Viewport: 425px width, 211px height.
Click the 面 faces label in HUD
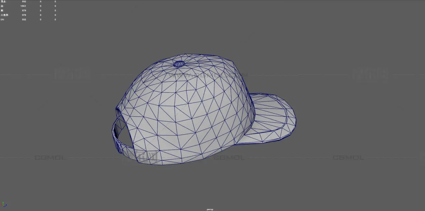click(2, 11)
